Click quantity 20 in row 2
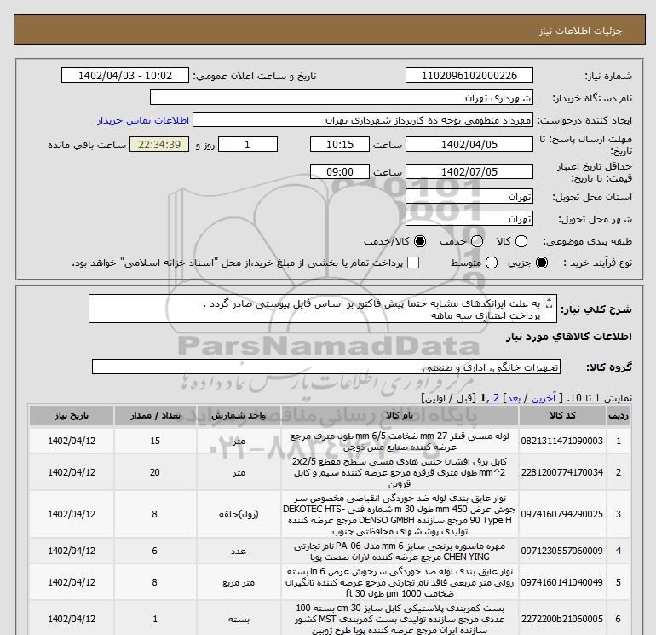The image size is (656, 635). click(155, 472)
